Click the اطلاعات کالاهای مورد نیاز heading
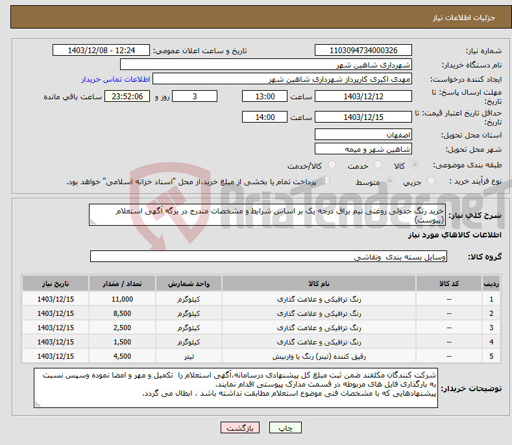Screen dimensions: 512x445 tap(454, 235)
